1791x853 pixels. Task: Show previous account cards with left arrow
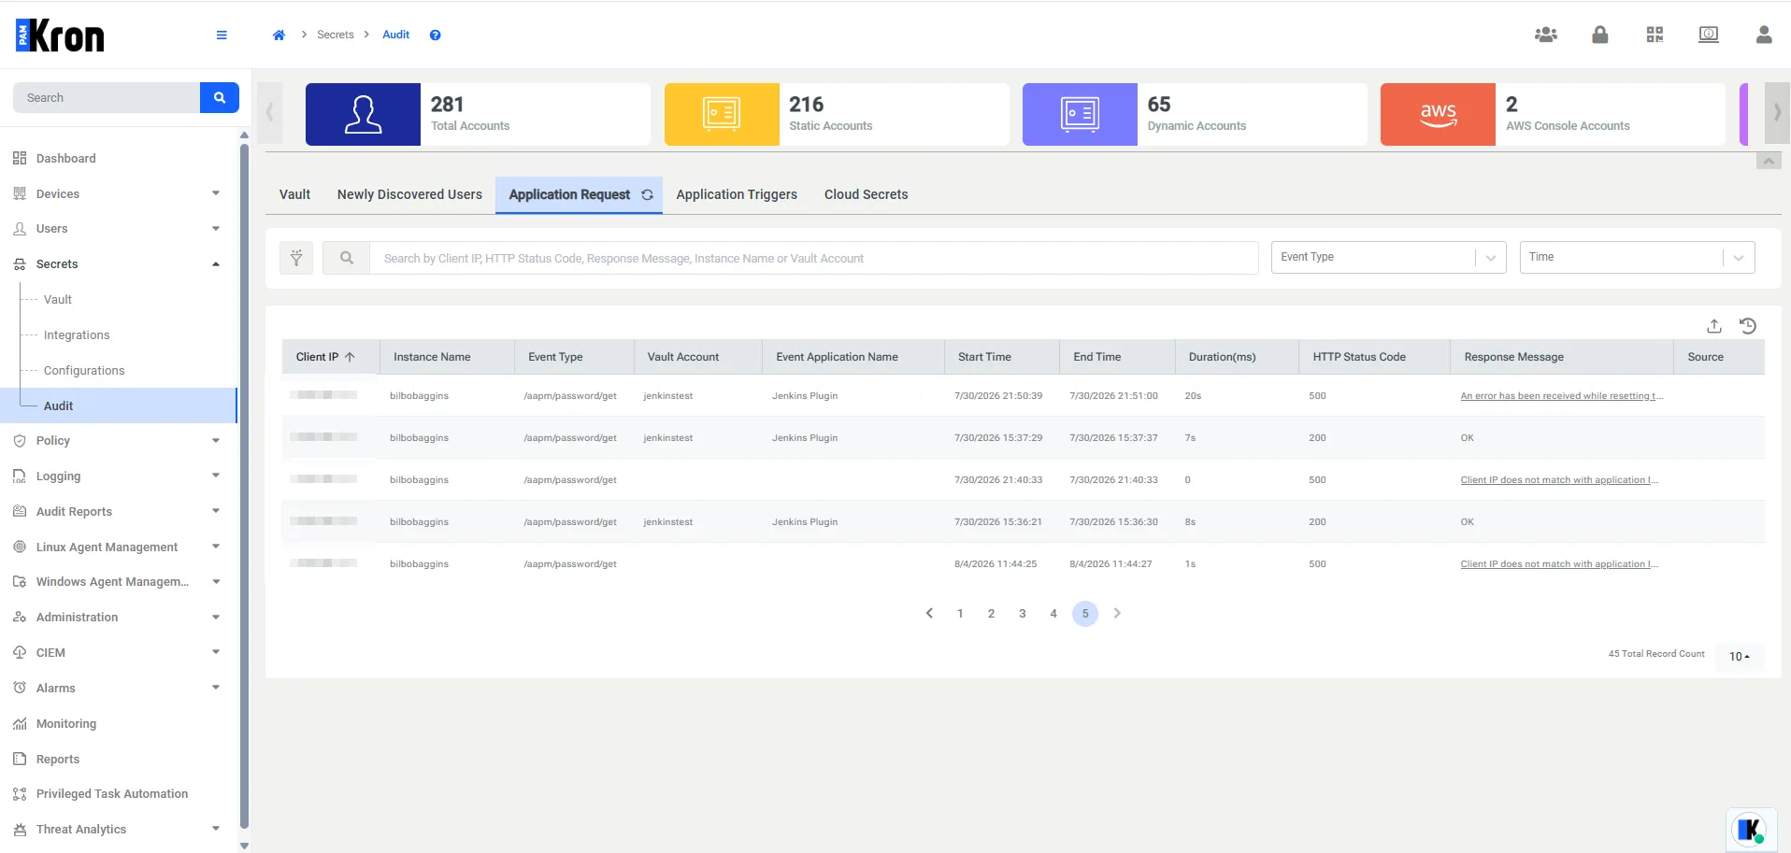269,113
